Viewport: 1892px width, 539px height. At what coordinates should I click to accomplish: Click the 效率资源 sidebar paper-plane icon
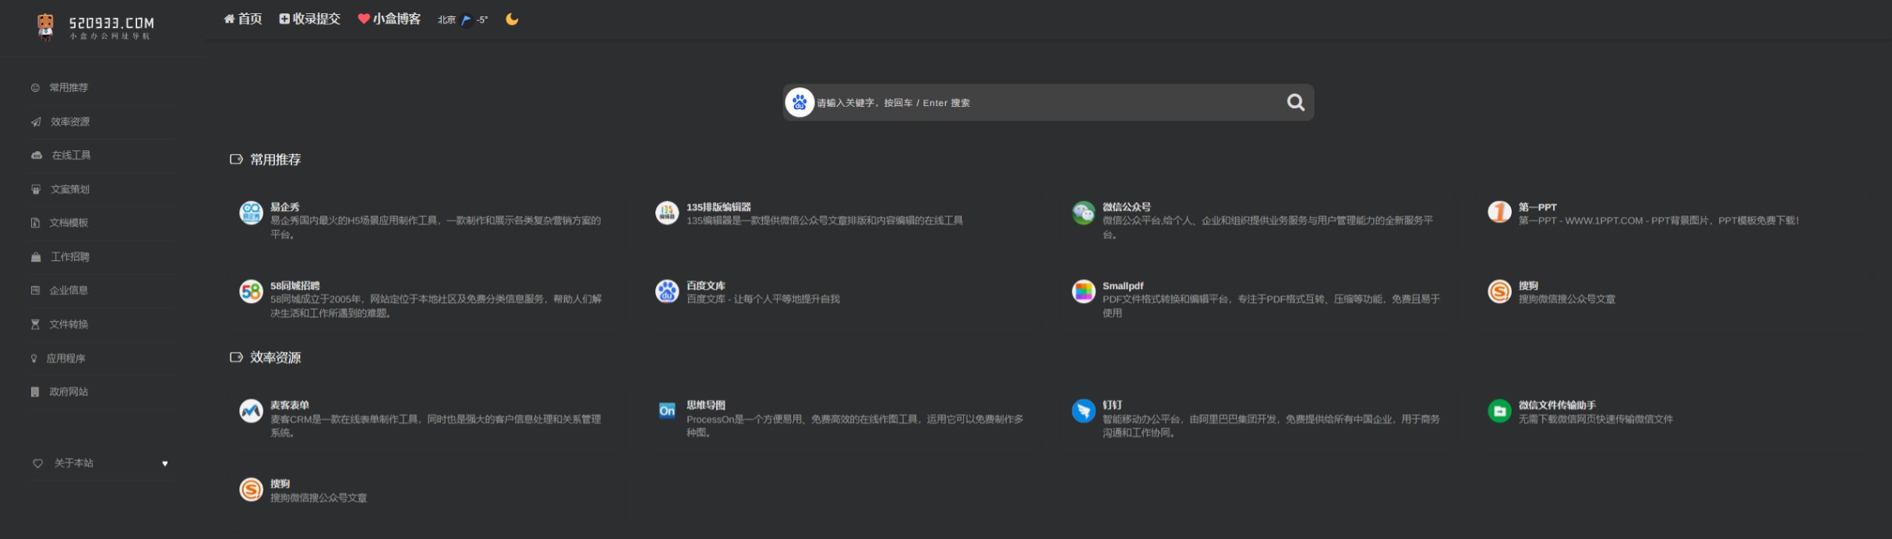point(36,122)
